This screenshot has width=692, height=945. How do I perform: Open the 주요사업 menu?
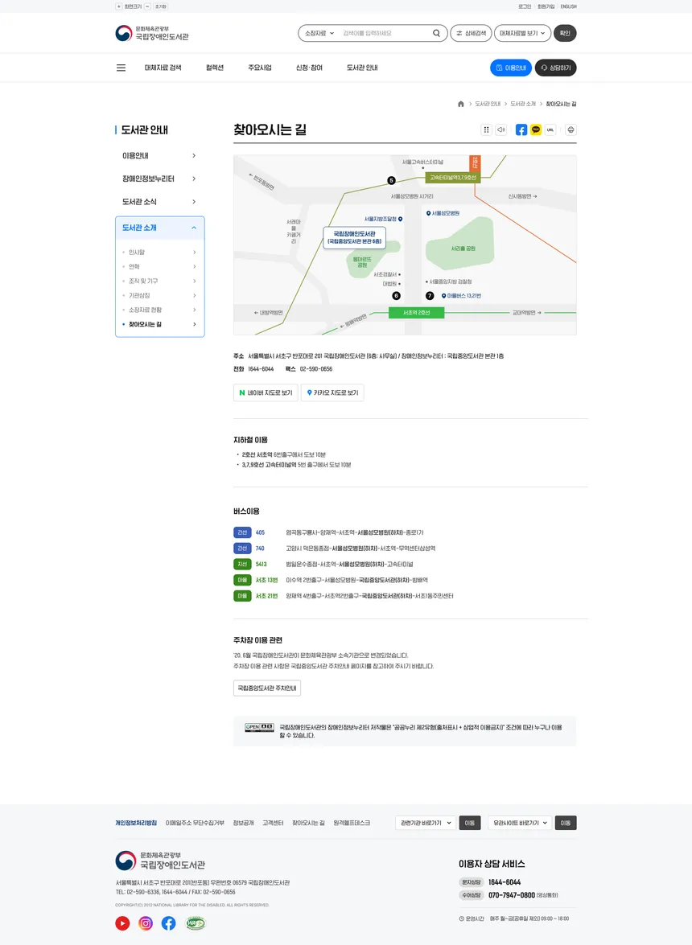pyautogui.click(x=260, y=68)
